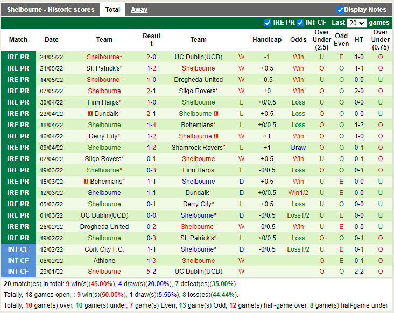Click Loss1/2 odds on 01/03/22 row

(298, 215)
